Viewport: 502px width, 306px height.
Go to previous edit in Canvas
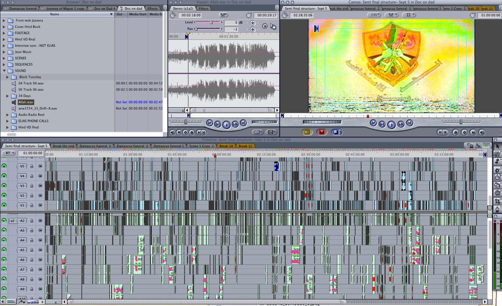pyautogui.click(x=373, y=123)
